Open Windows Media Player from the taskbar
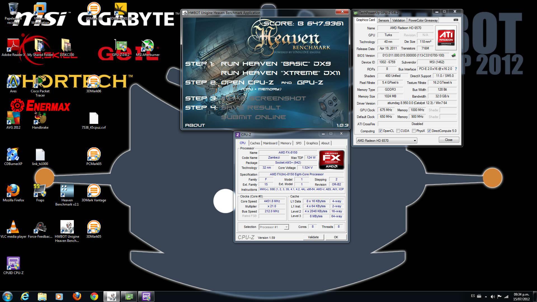The width and height of the screenshot is (537, 302). [x=59, y=296]
